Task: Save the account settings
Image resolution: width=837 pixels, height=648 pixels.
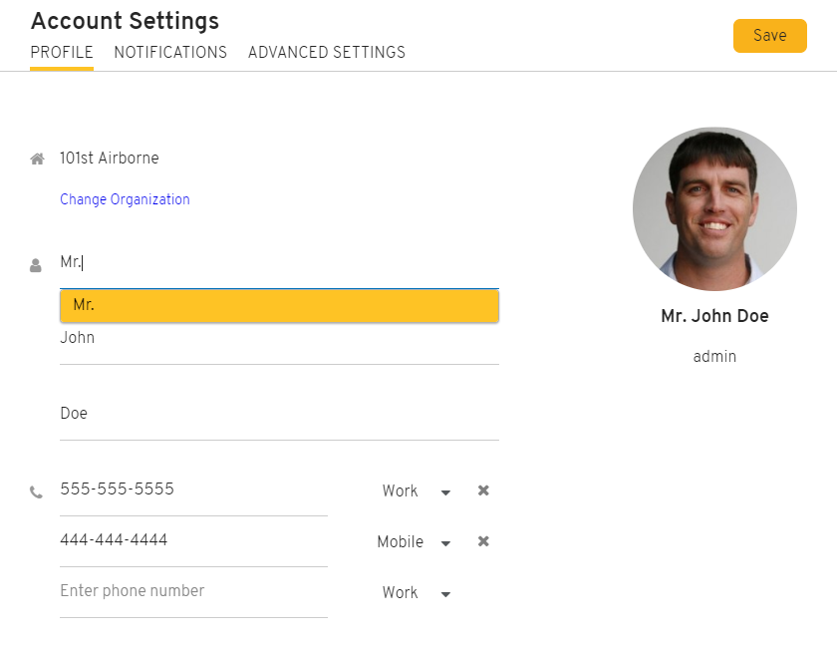Action: pyautogui.click(x=769, y=36)
